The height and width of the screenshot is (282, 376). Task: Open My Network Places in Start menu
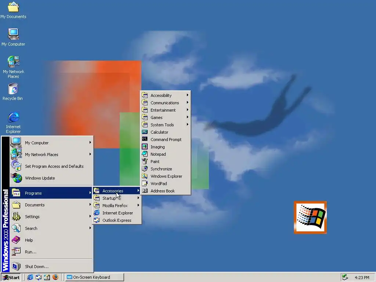(x=51, y=155)
